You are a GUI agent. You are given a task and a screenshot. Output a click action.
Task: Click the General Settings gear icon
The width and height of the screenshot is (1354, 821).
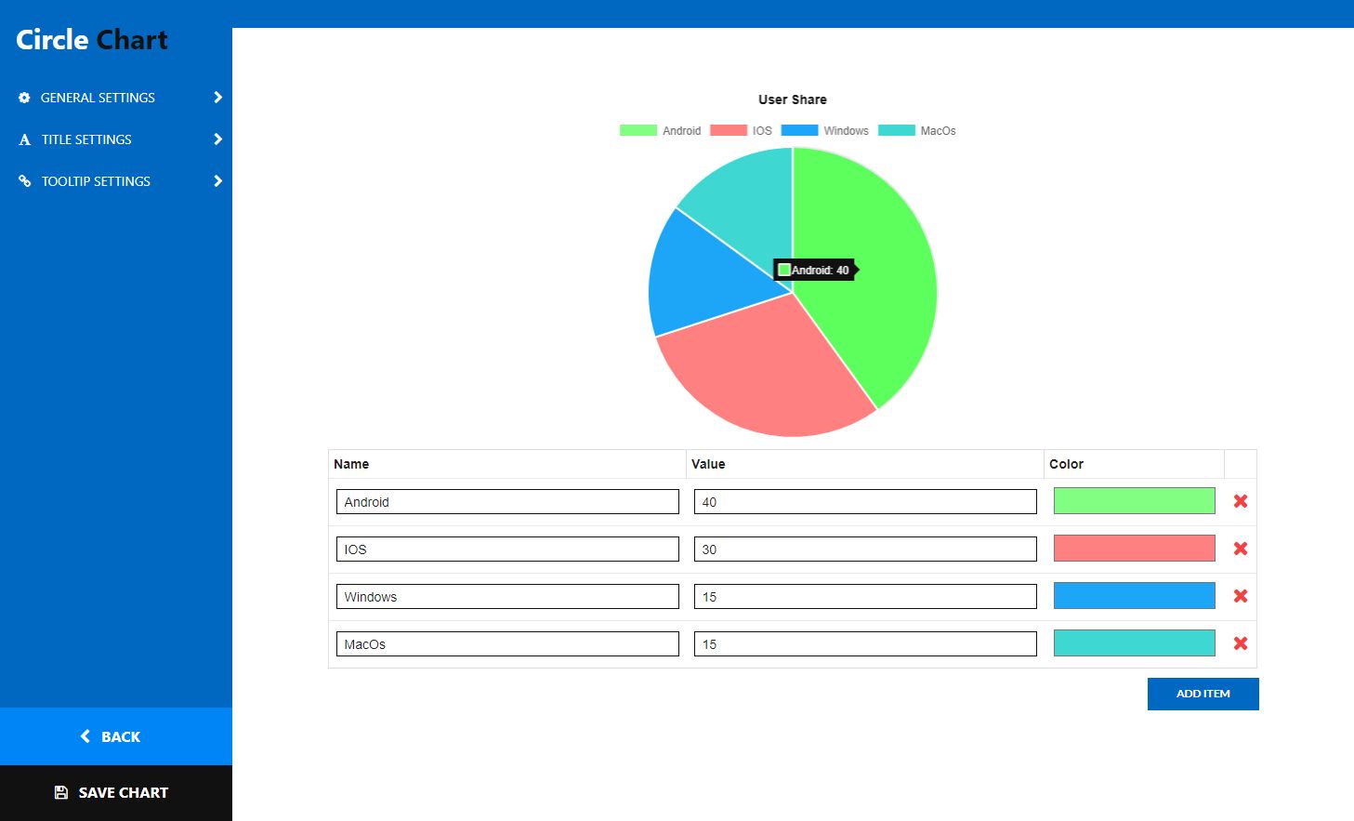(24, 97)
